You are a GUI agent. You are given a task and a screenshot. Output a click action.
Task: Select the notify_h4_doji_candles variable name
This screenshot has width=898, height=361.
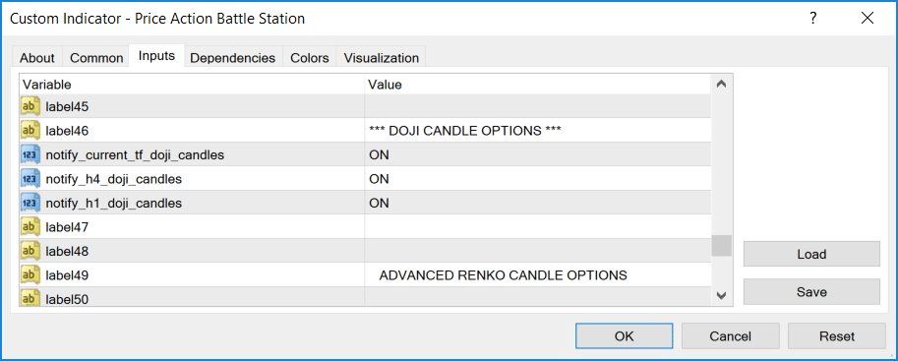coord(114,179)
